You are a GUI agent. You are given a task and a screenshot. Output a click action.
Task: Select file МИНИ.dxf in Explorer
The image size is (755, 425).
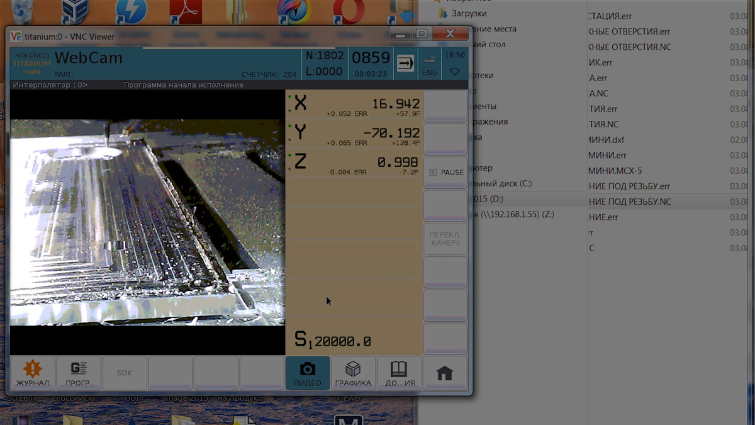pos(607,140)
